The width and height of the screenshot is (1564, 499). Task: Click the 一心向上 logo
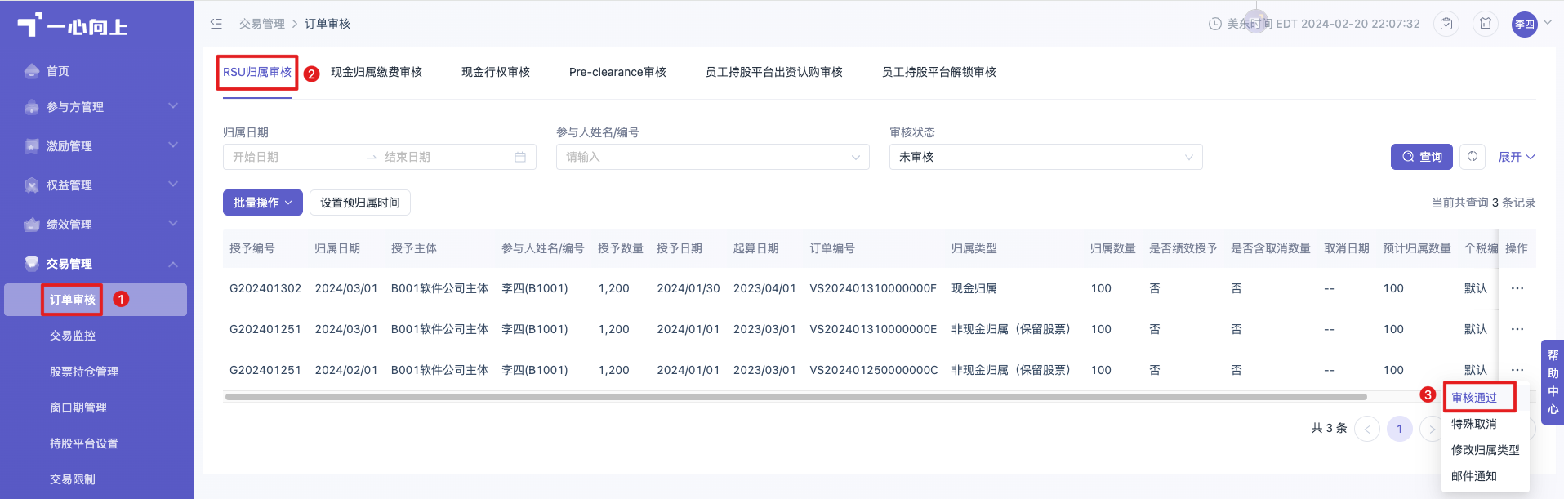tap(72, 26)
